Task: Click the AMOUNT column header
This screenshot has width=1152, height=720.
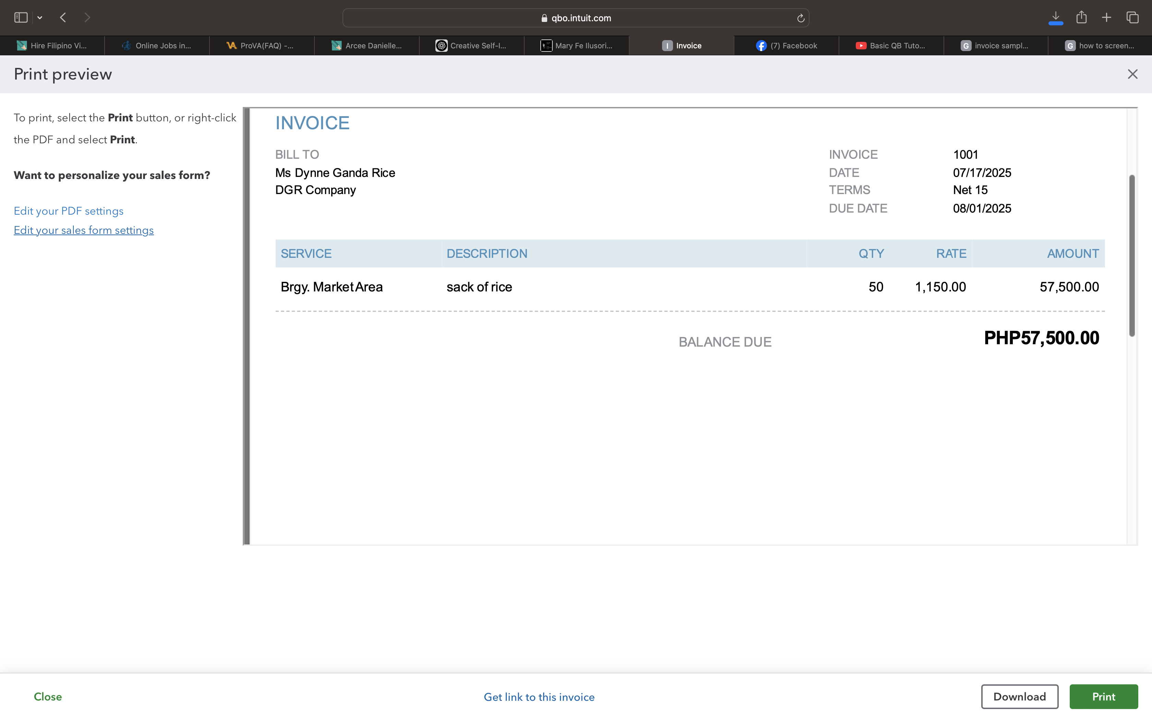Action: tap(1073, 254)
